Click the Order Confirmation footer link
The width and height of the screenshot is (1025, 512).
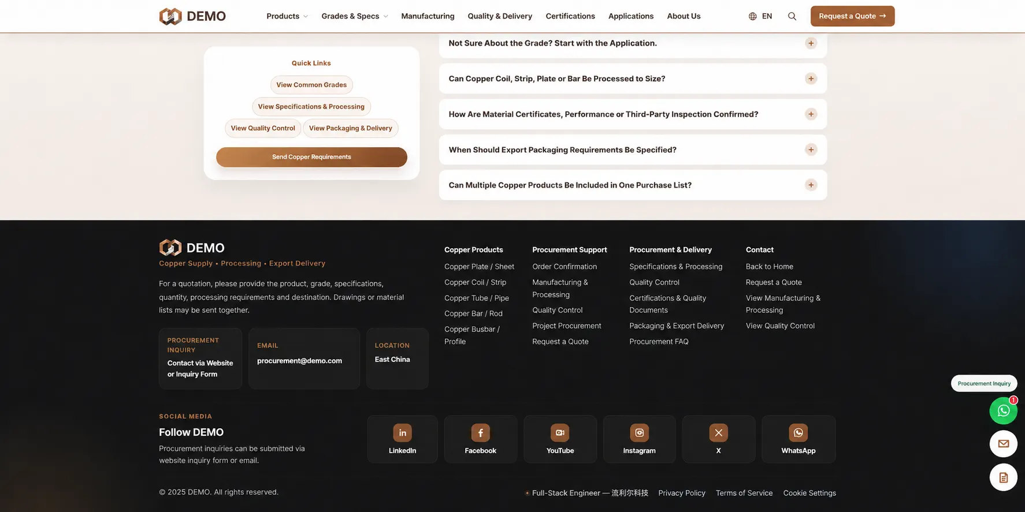pos(565,267)
